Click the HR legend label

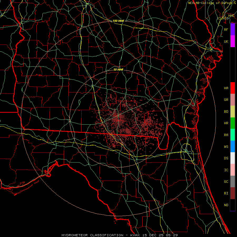point(226,123)
